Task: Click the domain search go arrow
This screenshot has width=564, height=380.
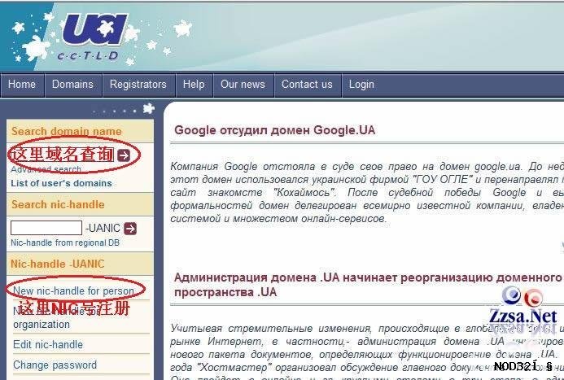Action: pyautogui.click(x=124, y=155)
